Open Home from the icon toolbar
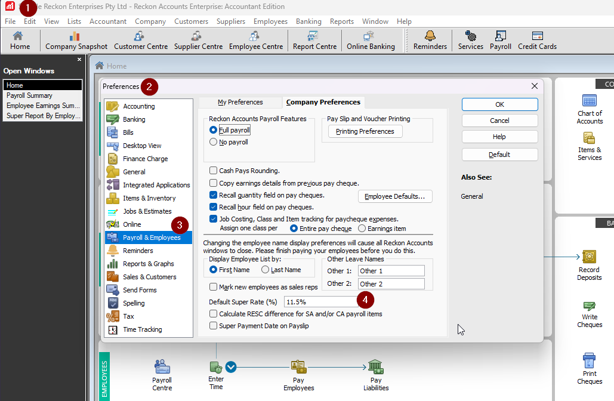The width and height of the screenshot is (614, 401). click(20, 41)
